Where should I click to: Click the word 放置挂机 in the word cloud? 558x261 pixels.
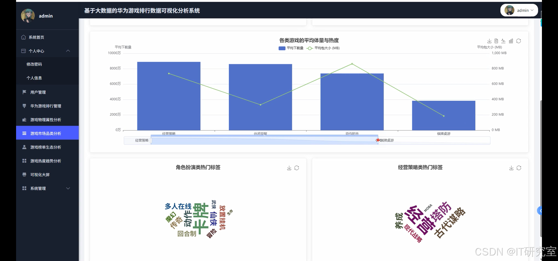coord(222,218)
